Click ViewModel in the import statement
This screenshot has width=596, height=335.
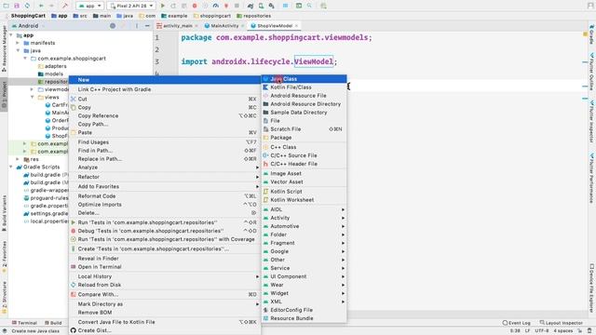[314, 61]
